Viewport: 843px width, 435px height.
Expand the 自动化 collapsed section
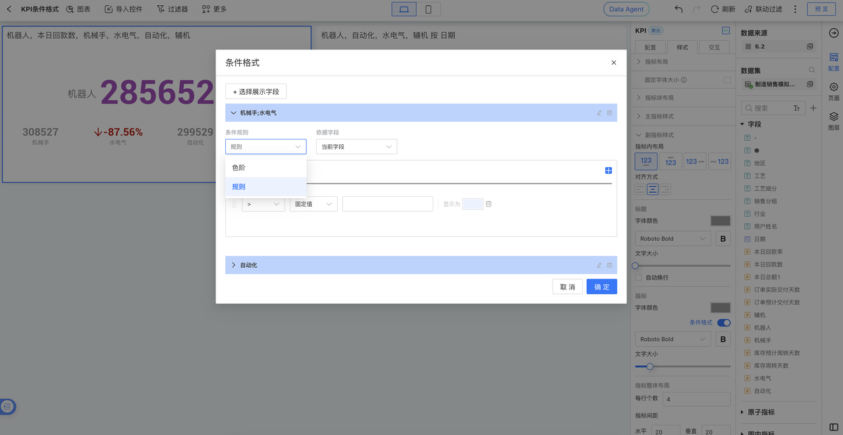point(234,265)
